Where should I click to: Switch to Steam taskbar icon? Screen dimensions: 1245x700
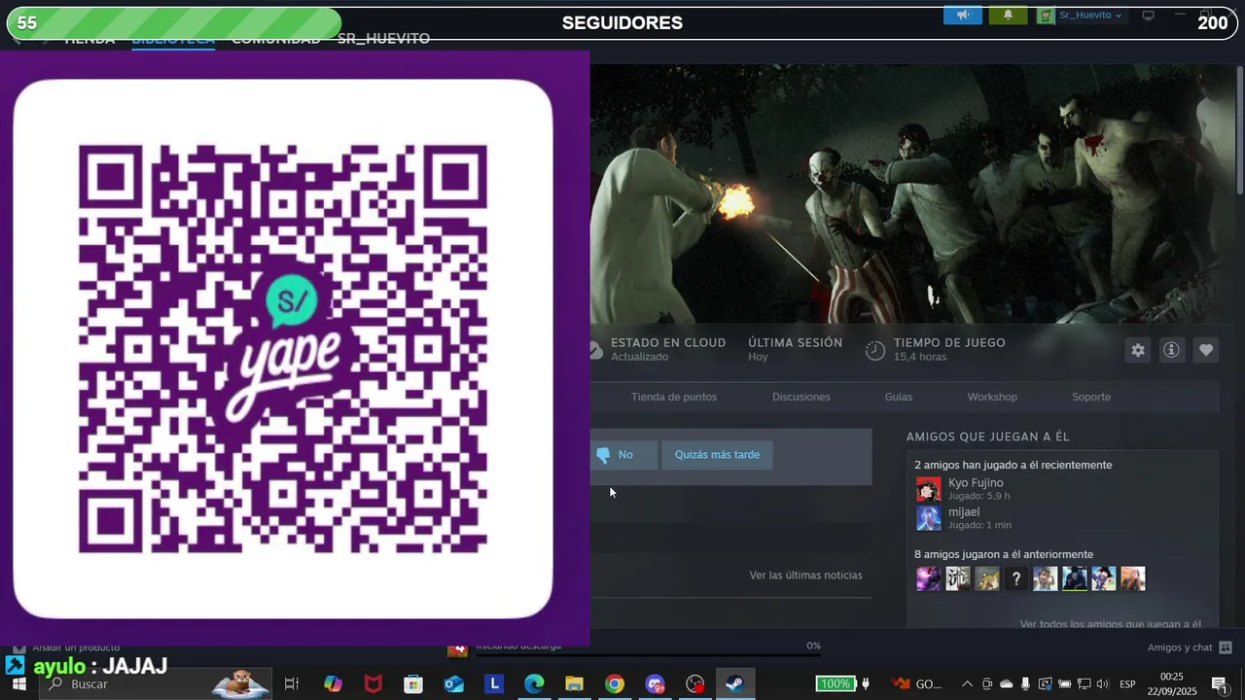734,684
